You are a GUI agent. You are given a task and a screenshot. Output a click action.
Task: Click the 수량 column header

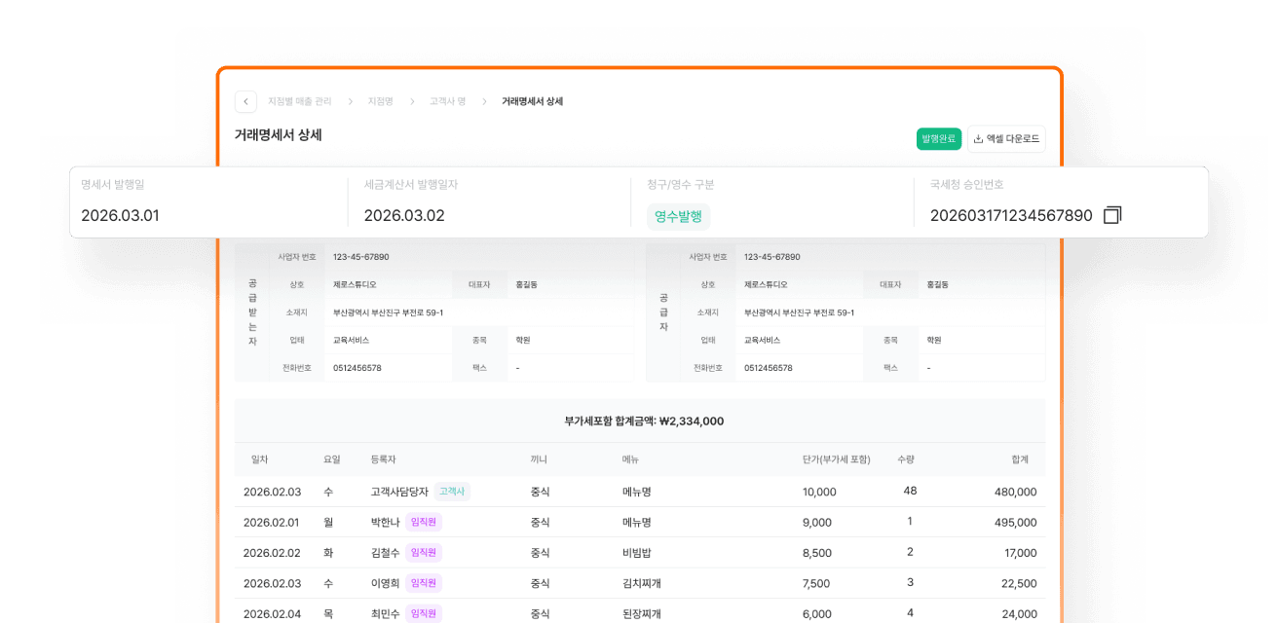(906, 459)
